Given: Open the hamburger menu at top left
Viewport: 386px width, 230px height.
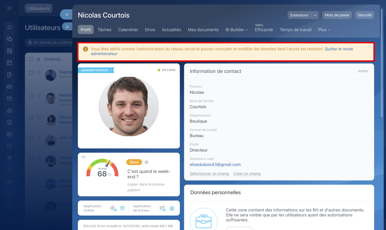Looking at the screenshot, I should pyautogui.click(x=9, y=8).
